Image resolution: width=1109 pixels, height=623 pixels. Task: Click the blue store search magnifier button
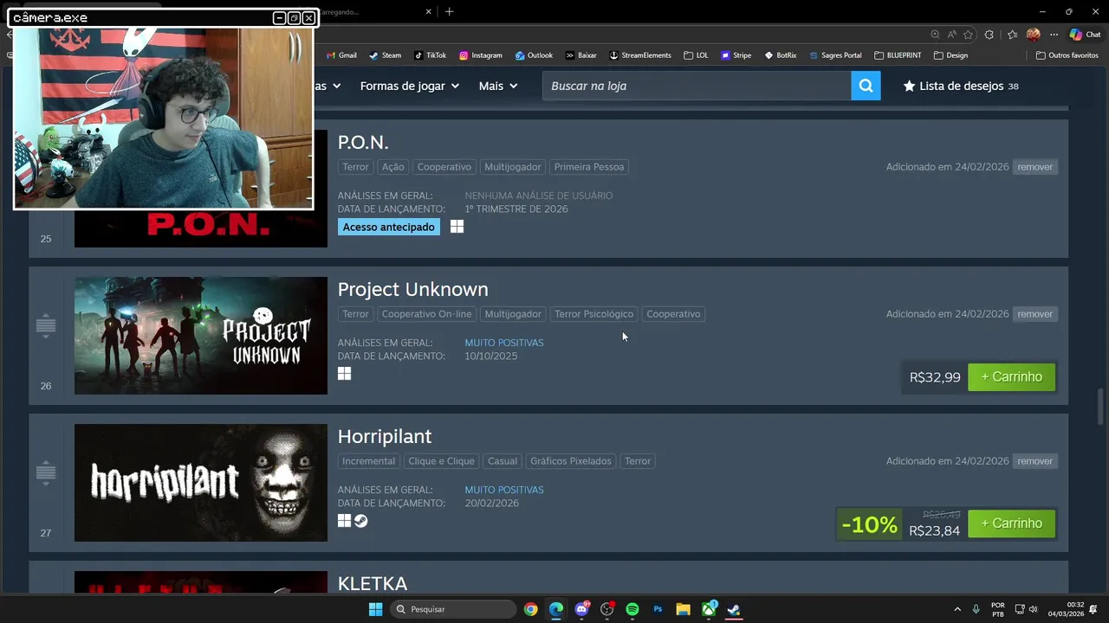coord(866,86)
